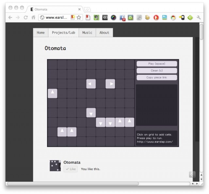Image resolution: width=209 pixels, height=194 pixels.
Task: Click the forward navigation arrow
Action: (x=18, y=18)
